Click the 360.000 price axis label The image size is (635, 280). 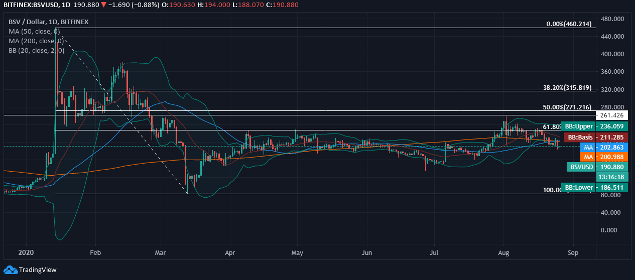(x=612, y=72)
